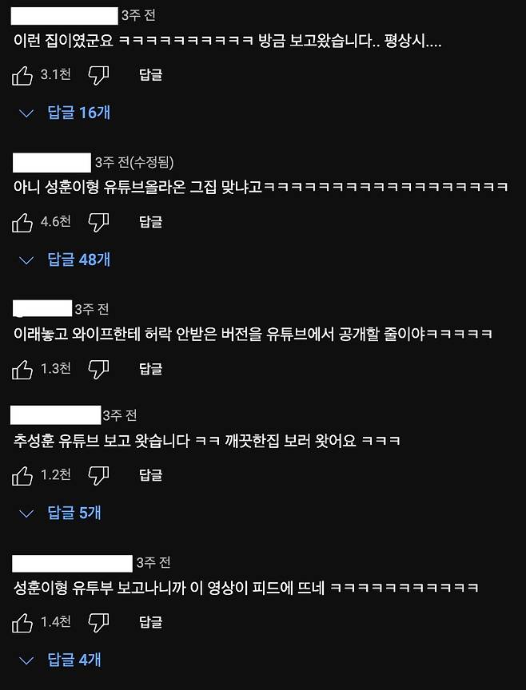Image resolution: width=526 pixels, height=690 pixels.
Task: Dislike the comment with 3.1천 likes
Action: (98, 76)
